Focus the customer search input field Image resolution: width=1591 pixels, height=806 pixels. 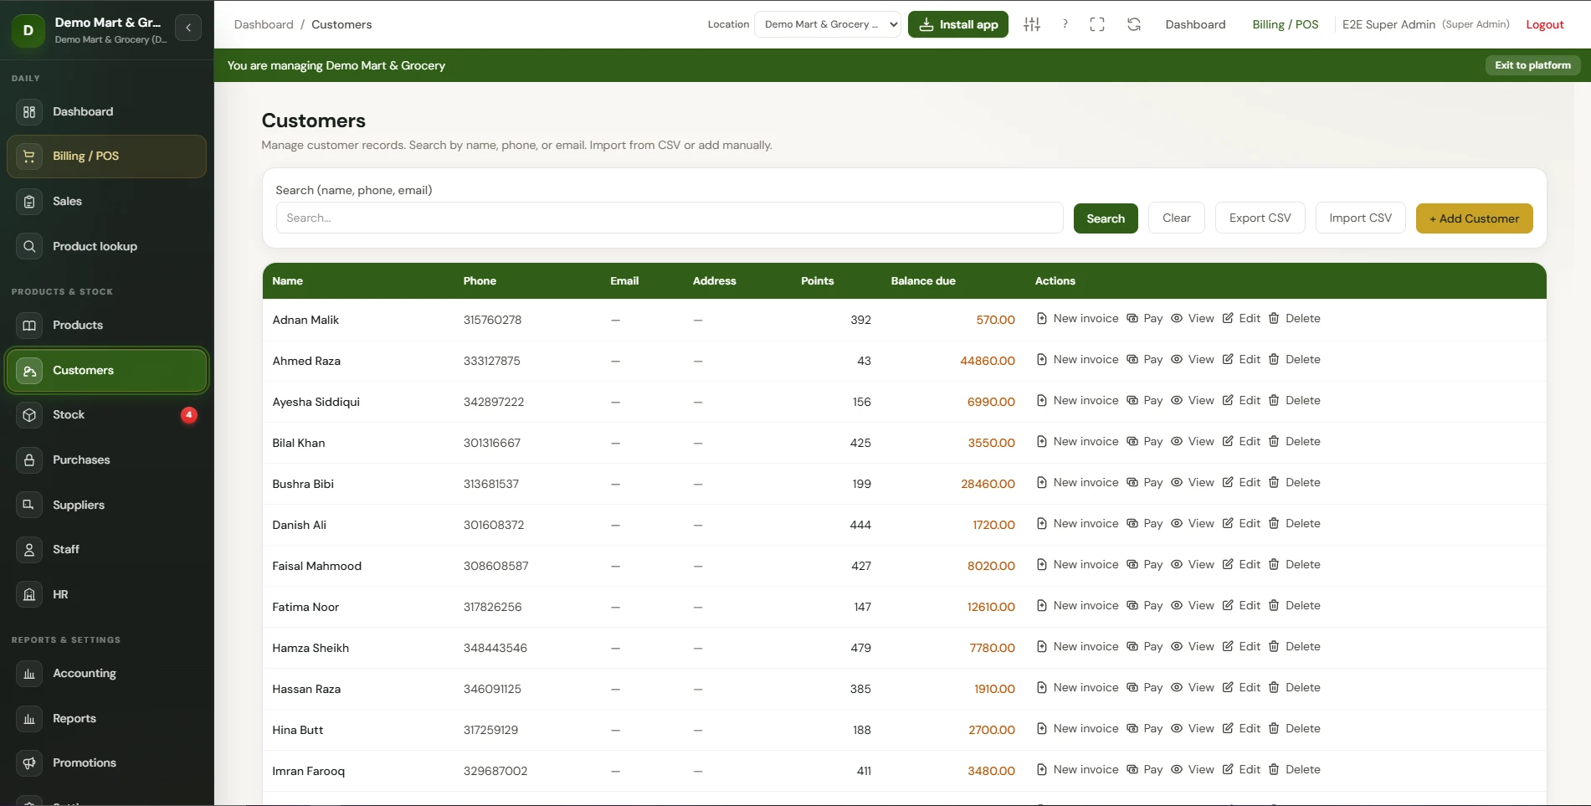click(x=670, y=218)
